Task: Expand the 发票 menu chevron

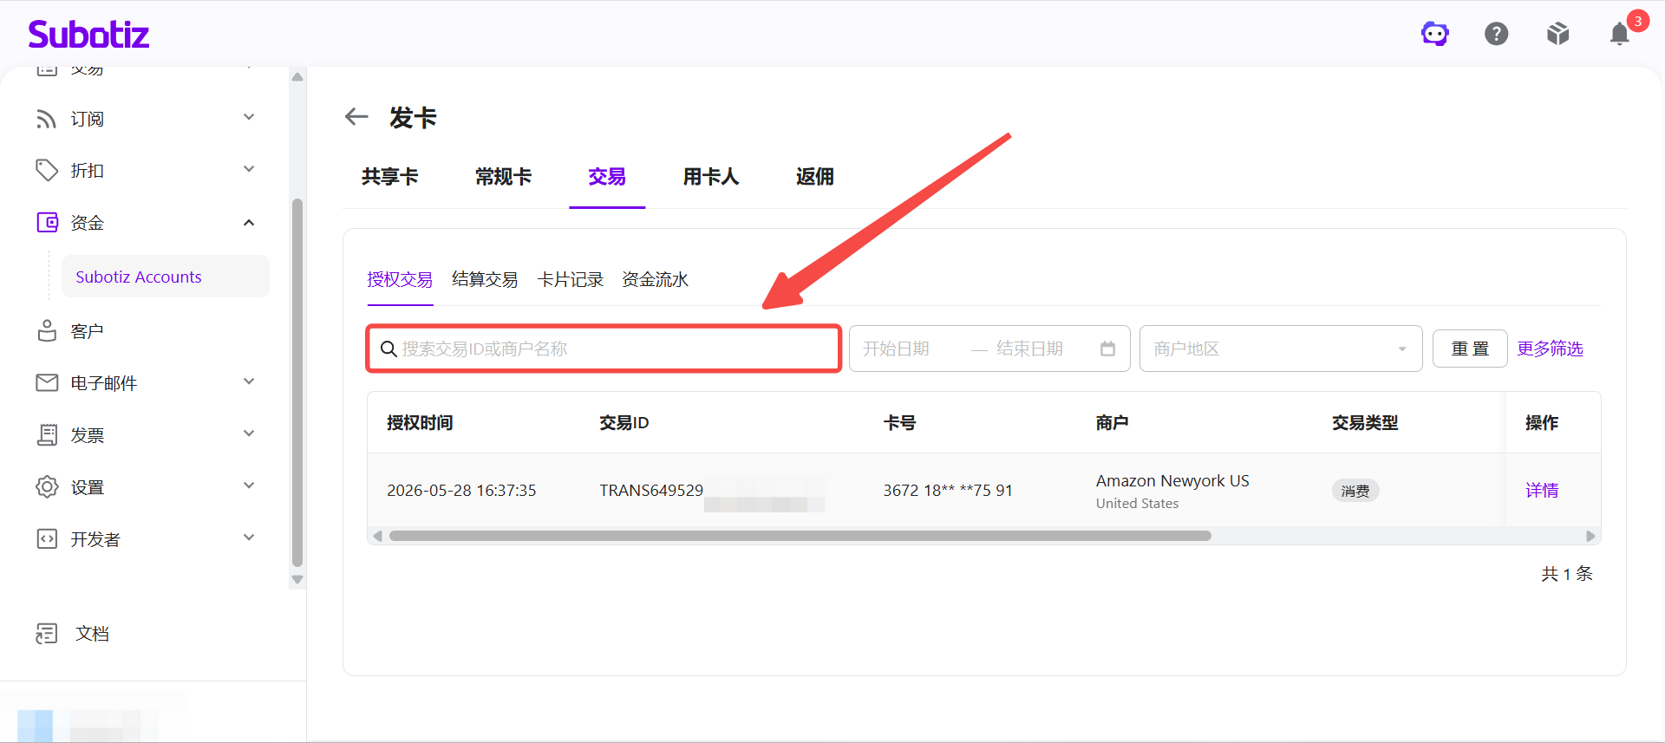Action: click(249, 433)
